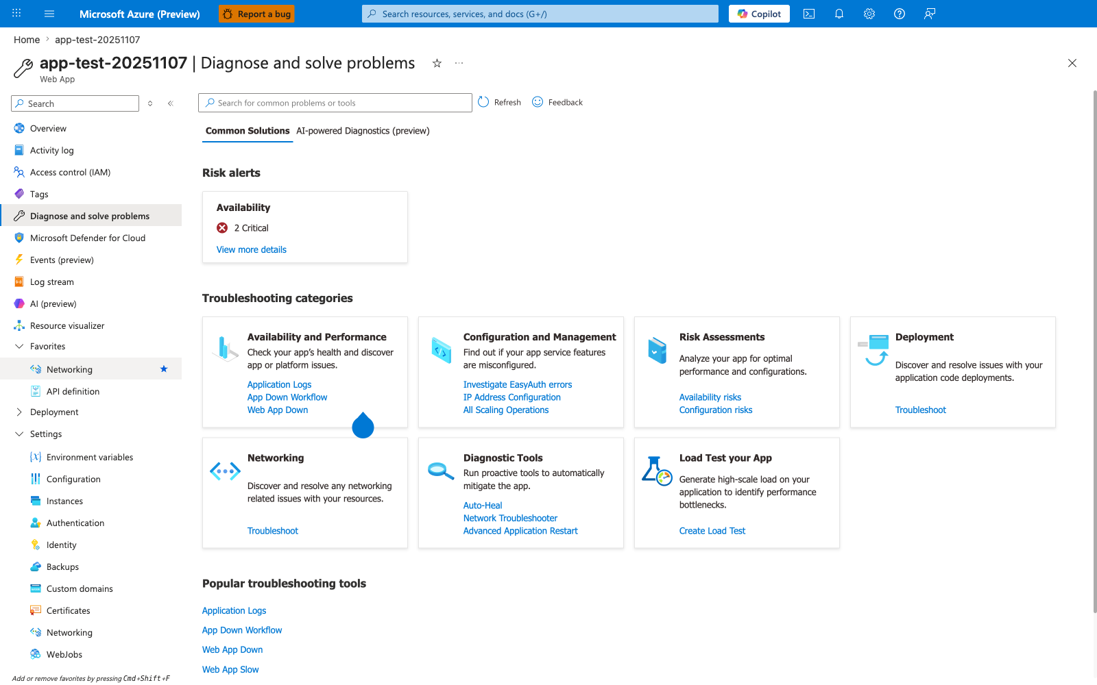Screen dimensions: 1097x685
Task: Click the Overview globe icon in sidebar
Action: coord(19,128)
